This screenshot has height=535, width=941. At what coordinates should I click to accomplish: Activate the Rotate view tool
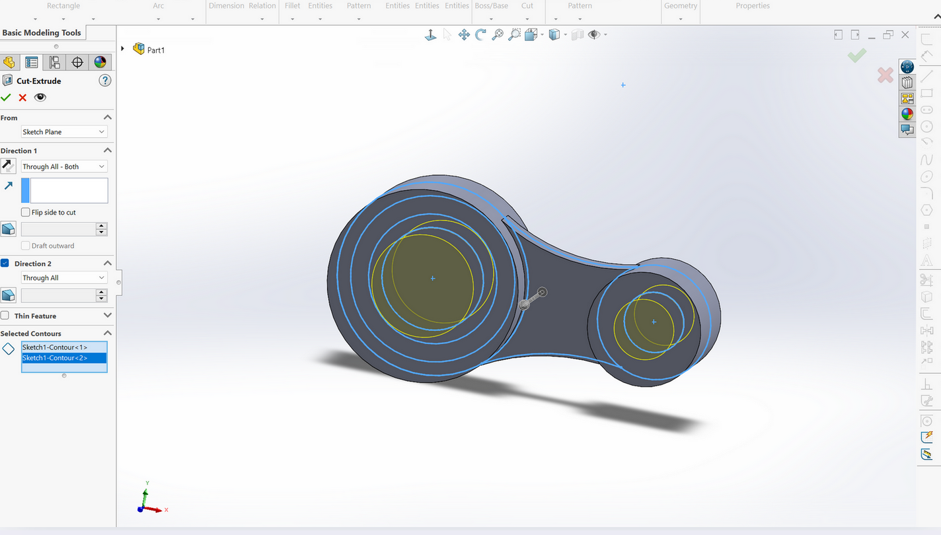point(480,35)
